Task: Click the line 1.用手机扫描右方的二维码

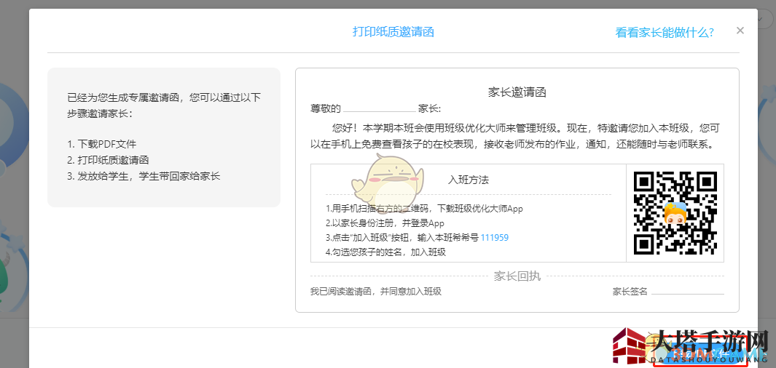Action: [x=424, y=209]
